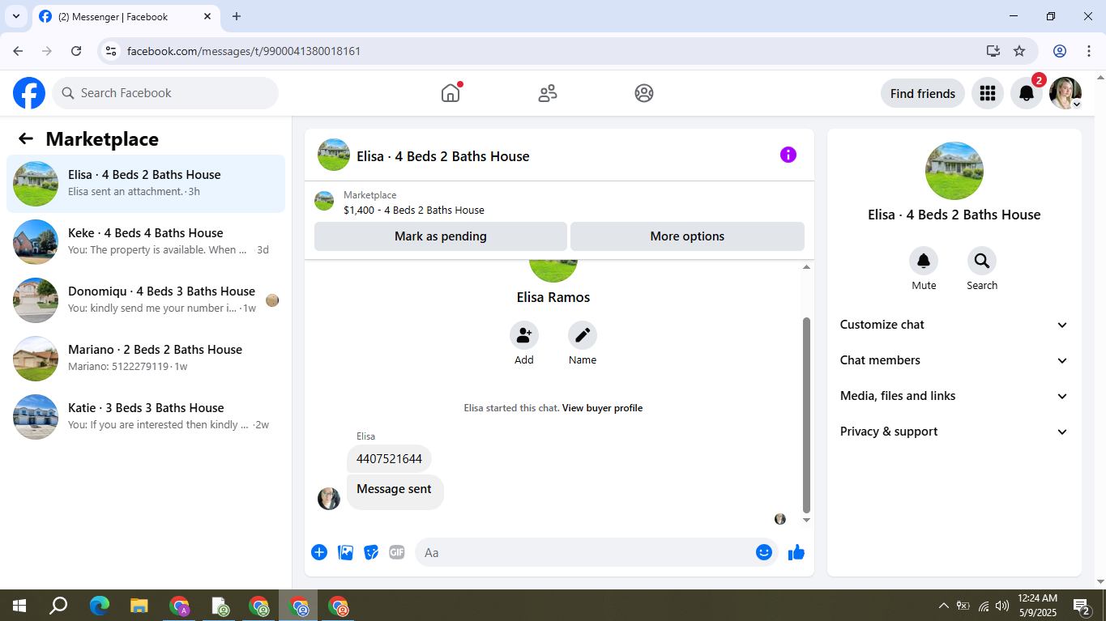Open the Chrome three-dot menu
Screen dimensions: 1106x621
[x=1089, y=51]
